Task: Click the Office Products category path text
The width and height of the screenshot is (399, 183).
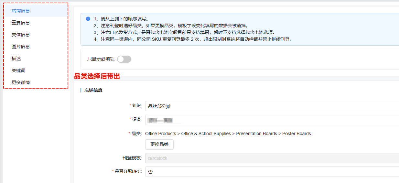Action: (228, 134)
